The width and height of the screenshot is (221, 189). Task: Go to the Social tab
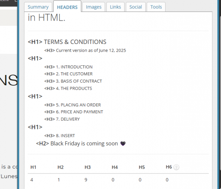[136, 7]
